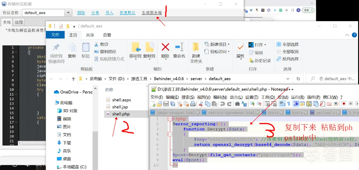Click the Share (分享) link in protocol config
359x170 pixels.
95,13
